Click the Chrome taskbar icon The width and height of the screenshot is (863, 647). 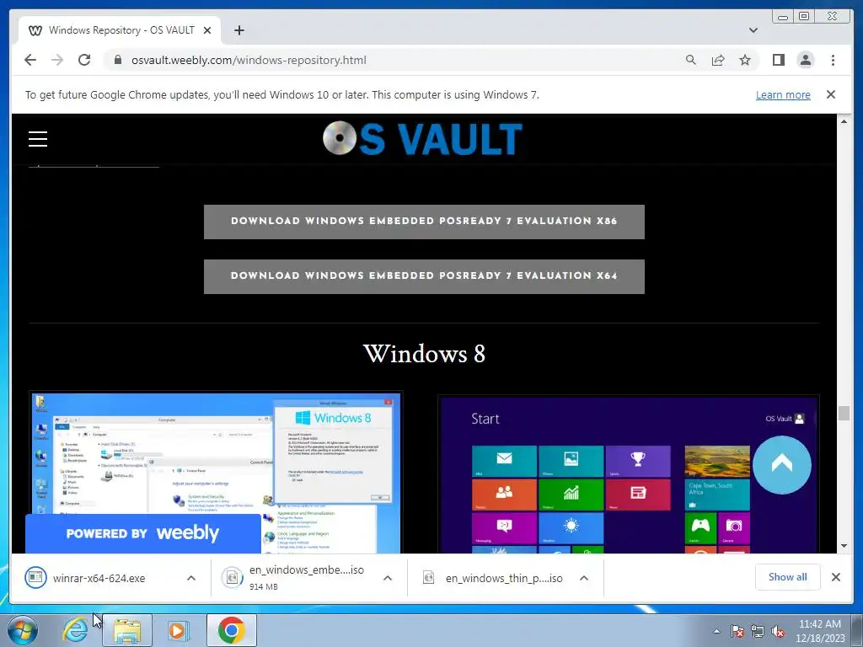tap(231, 630)
